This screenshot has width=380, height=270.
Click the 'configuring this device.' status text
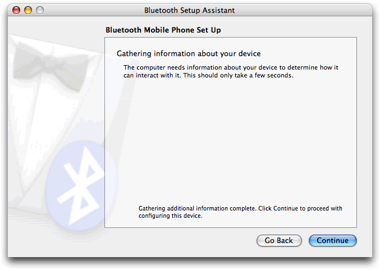[x=170, y=216]
